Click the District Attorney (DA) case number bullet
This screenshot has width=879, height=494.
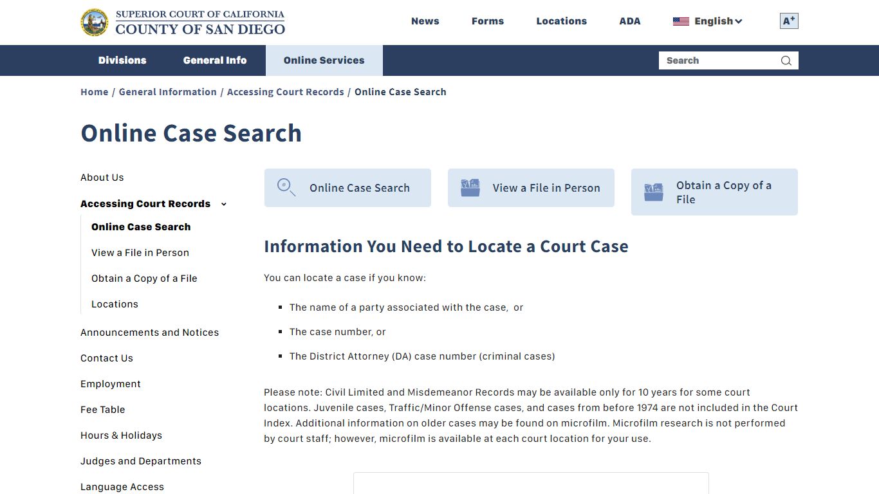coord(422,356)
